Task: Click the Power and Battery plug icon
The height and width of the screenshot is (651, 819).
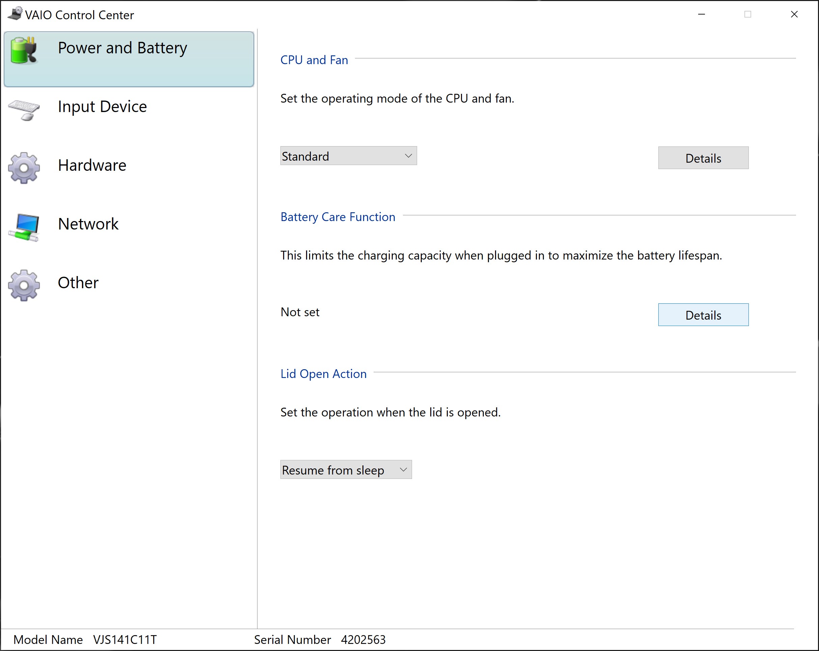Action: coord(24,50)
